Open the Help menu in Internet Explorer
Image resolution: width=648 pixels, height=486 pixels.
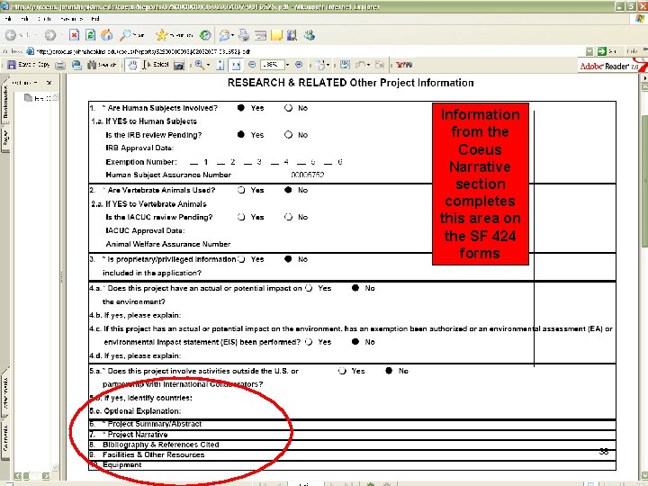(x=95, y=19)
